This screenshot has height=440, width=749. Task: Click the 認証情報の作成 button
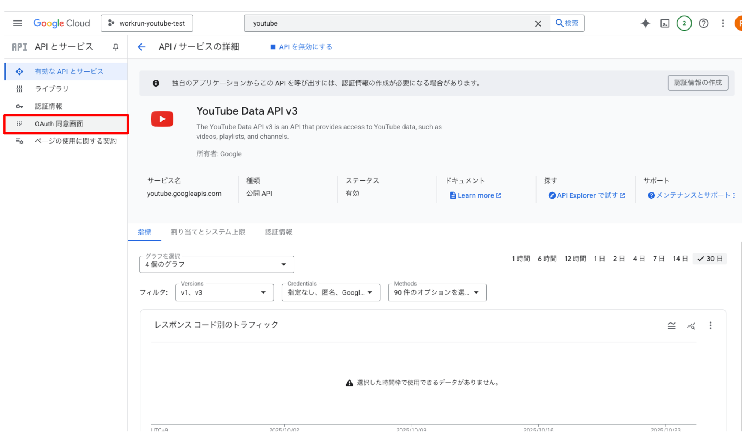pyautogui.click(x=697, y=83)
